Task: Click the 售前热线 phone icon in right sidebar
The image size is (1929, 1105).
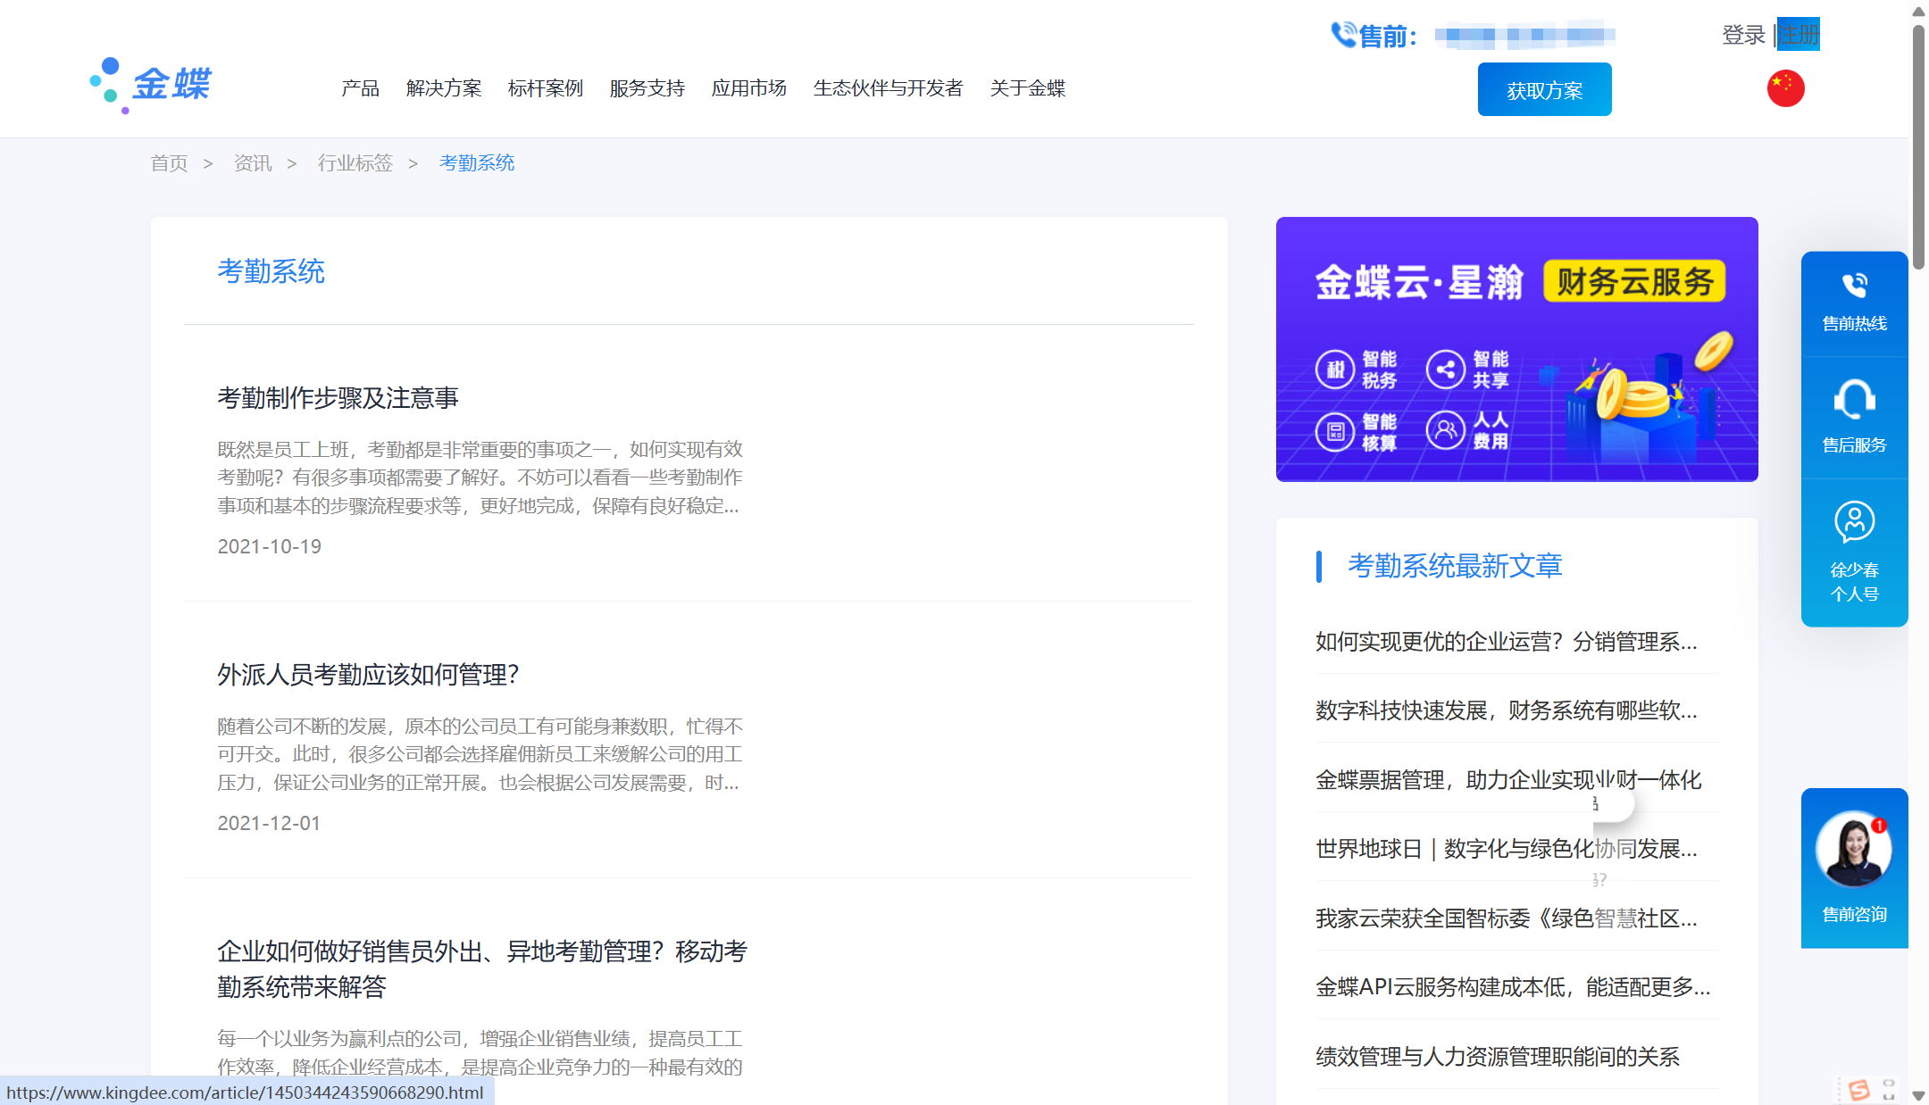Action: coord(1854,287)
